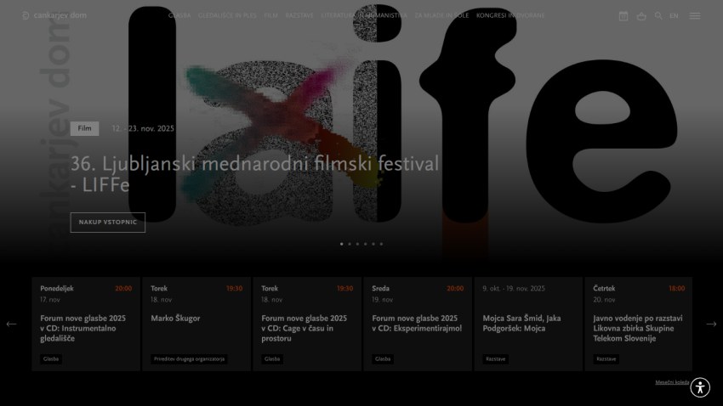Open Za mlade in šole menu
This screenshot has width=723, height=406.
[x=441, y=15]
